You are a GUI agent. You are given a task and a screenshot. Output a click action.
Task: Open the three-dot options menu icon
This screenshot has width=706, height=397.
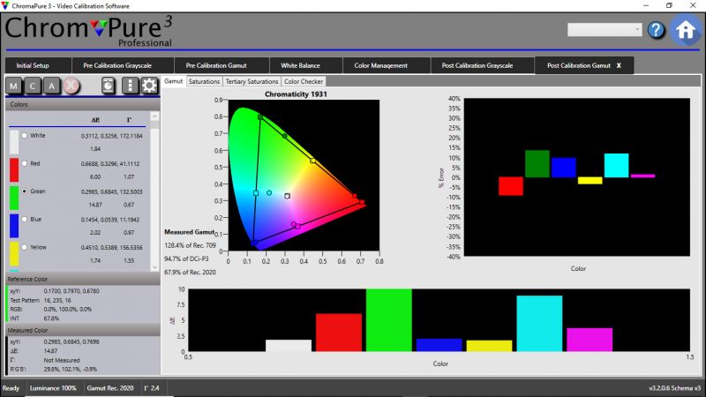coord(130,86)
